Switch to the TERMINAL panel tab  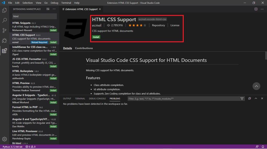tap(80, 98)
